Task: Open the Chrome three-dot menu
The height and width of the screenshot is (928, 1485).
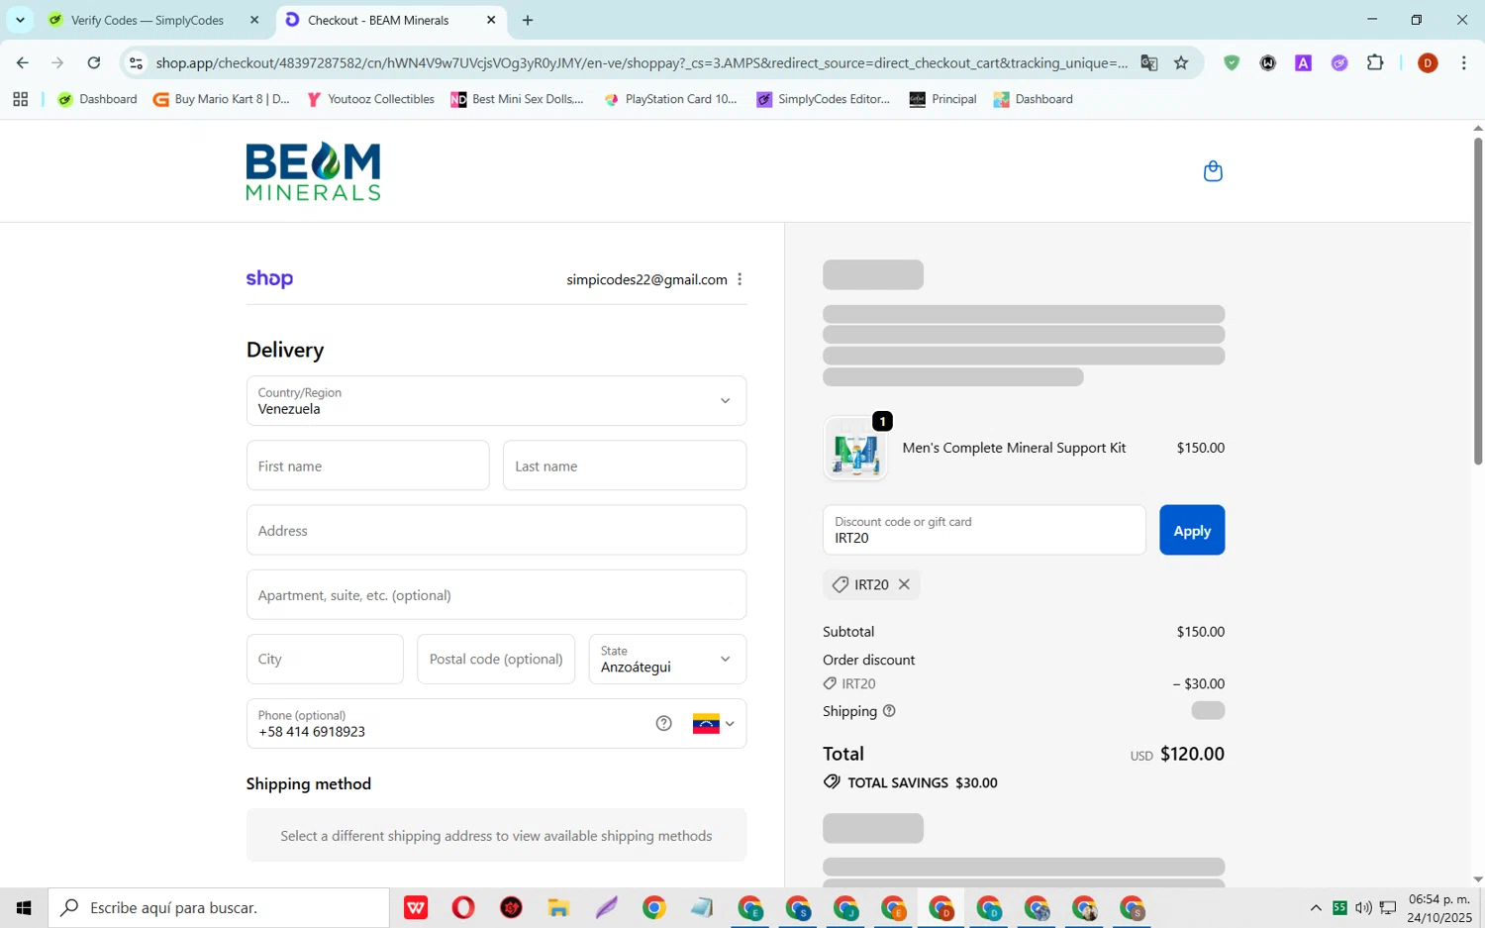Action: pyautogui.click(x=1463, y=62)
